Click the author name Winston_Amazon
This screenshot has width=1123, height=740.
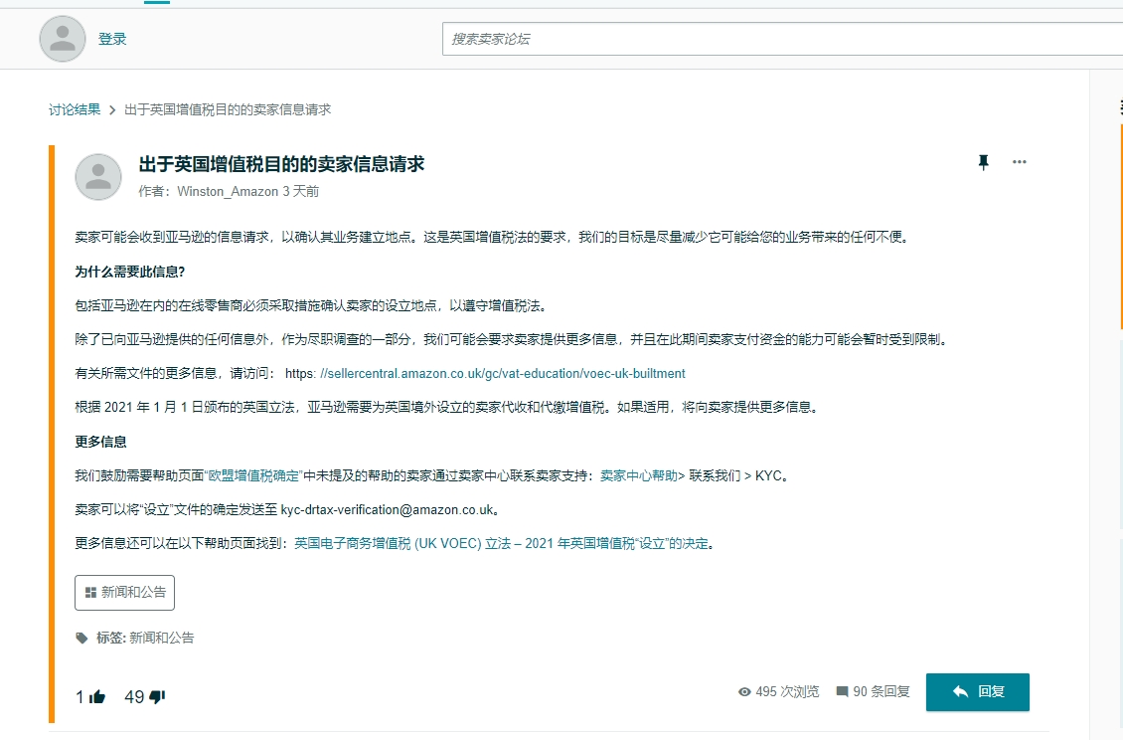(228, 191)
